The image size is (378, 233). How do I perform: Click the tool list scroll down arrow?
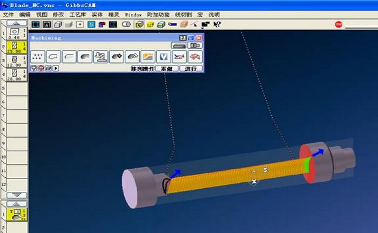[16, 195]
